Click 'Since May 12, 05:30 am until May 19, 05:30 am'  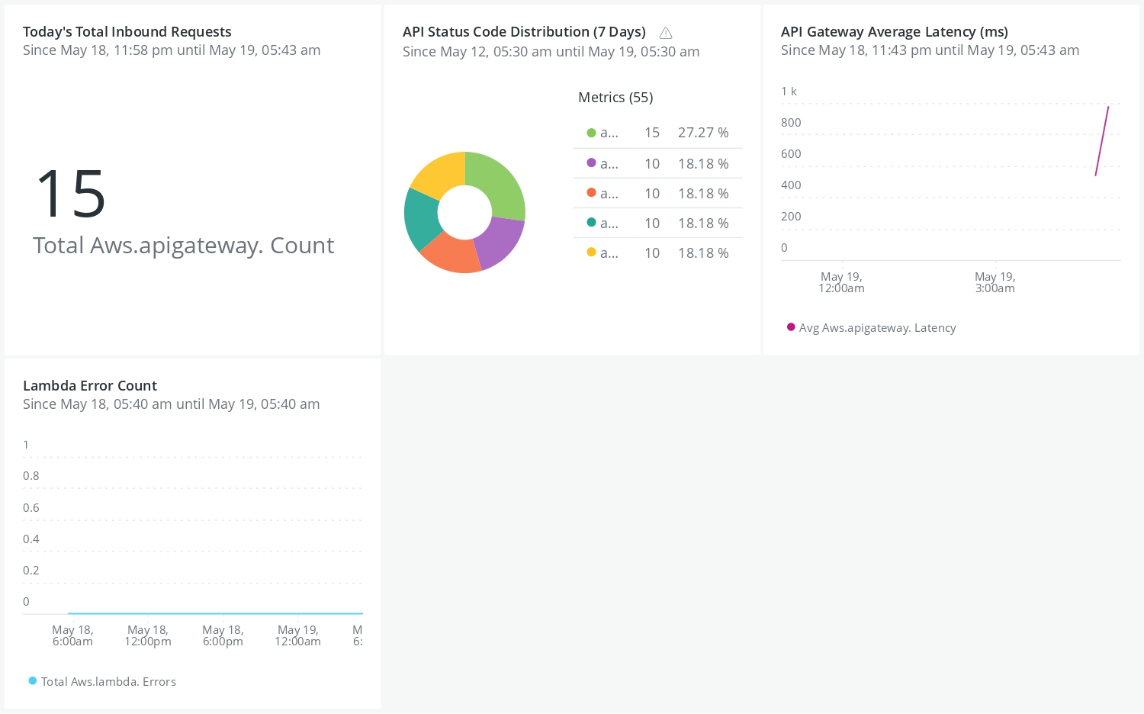tap(551, 52)
